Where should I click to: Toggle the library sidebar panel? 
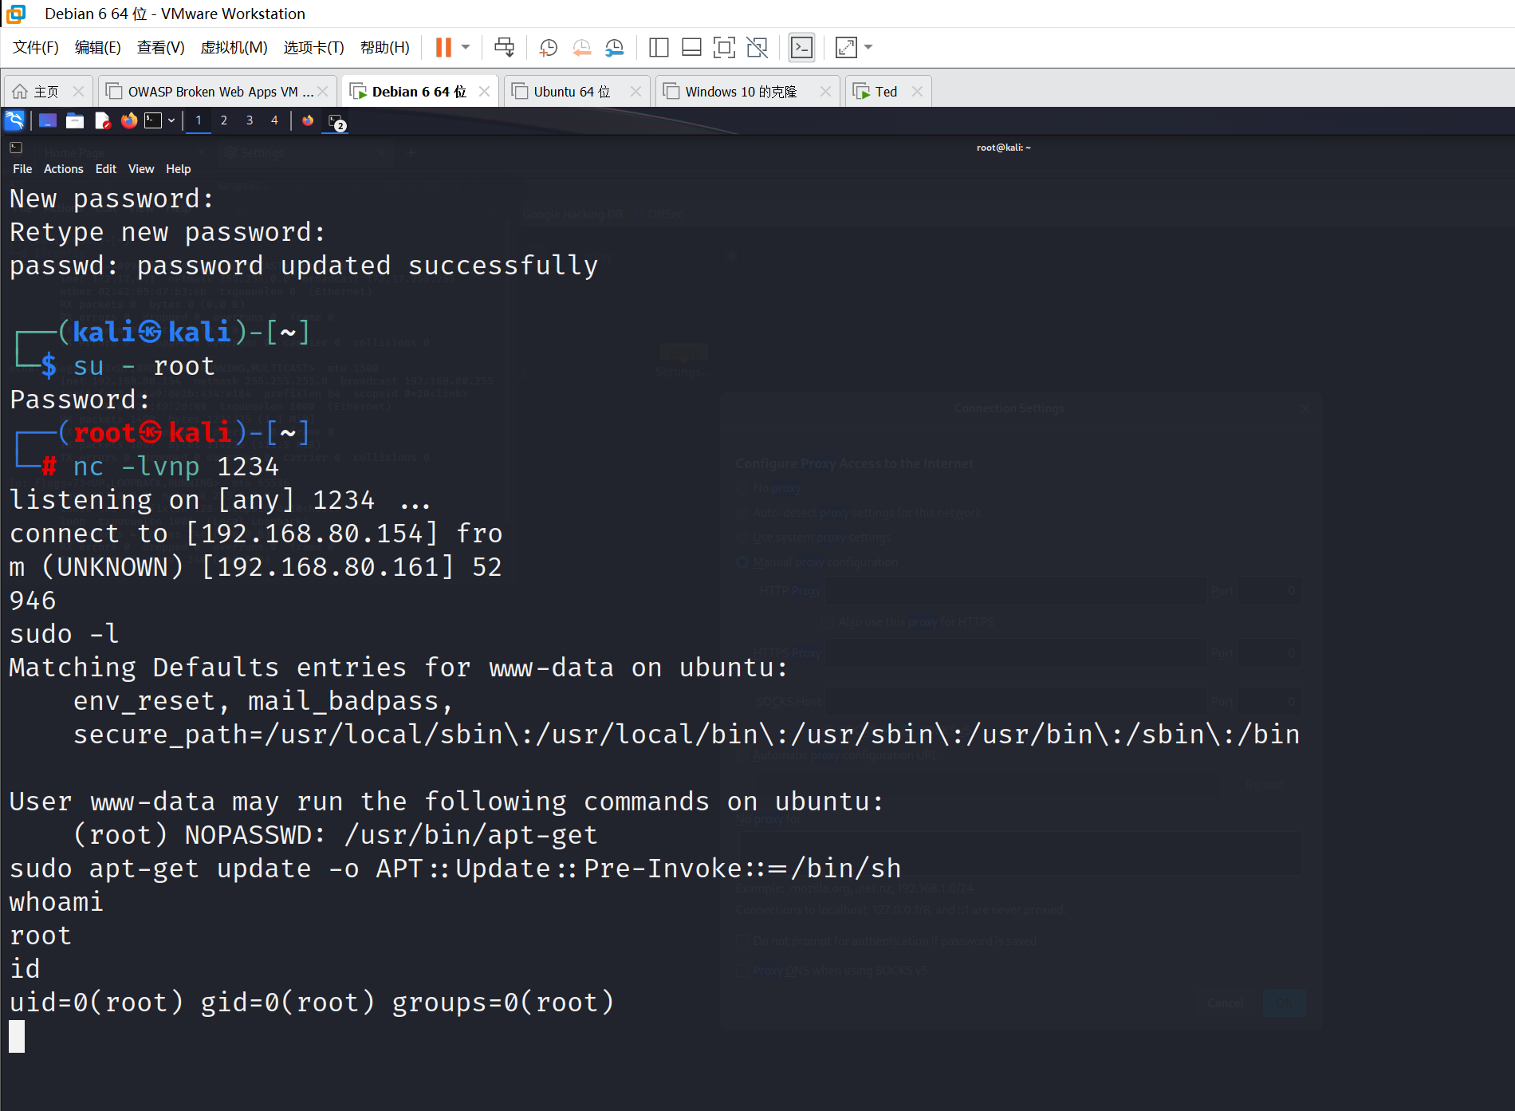[659, 47]
